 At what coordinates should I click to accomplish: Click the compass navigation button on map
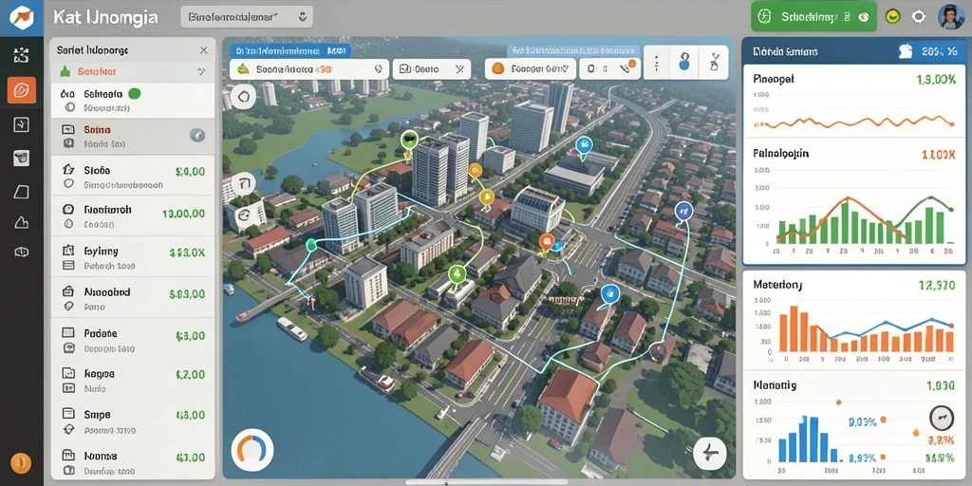(709, 454)
